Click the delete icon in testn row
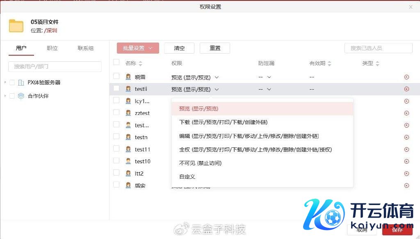Viewport: 420px width, 239px height. 406,138
